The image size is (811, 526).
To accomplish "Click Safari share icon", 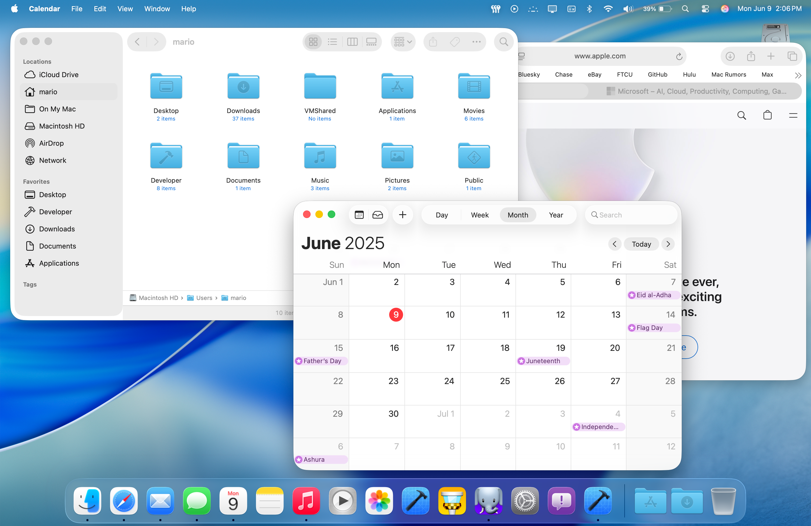I will [751, 56].
